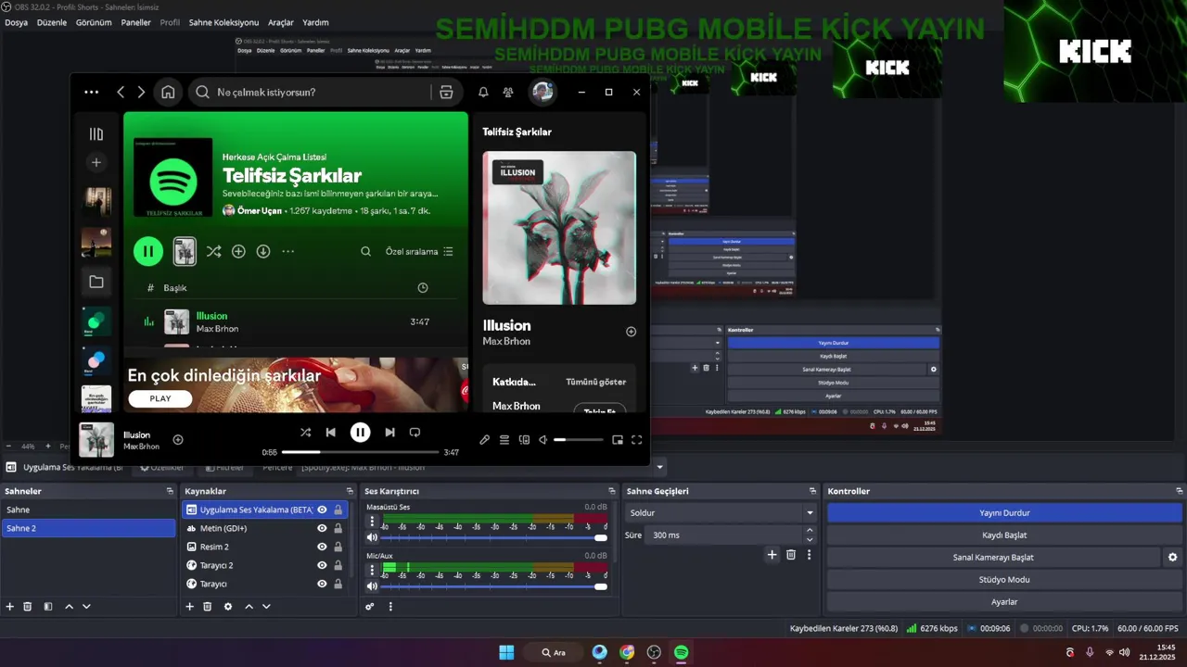Add a new source in Kaynaklar panel
1187x667 pixels.
[190, 607]
